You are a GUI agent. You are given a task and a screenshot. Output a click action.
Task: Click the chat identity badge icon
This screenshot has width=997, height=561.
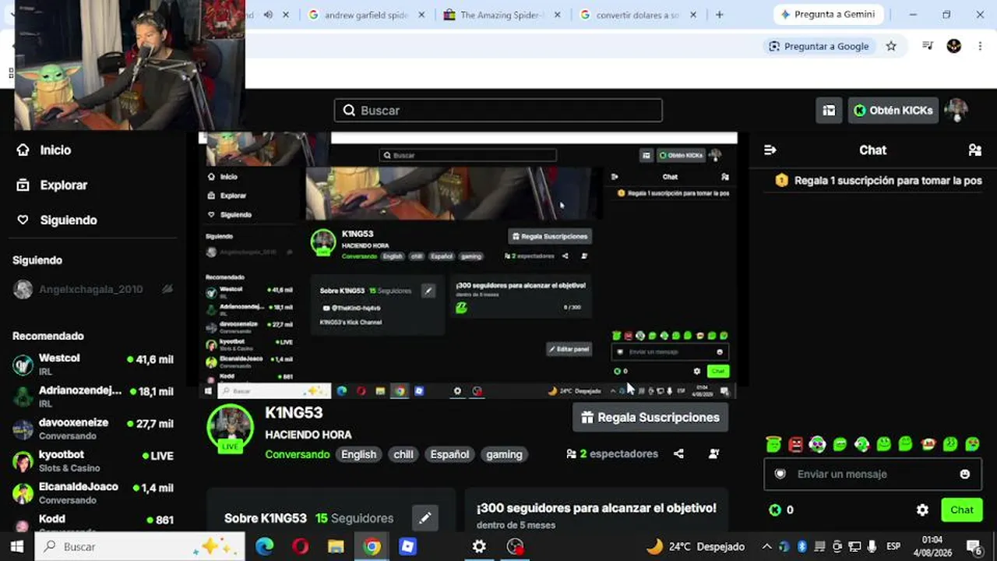(780, 474)
